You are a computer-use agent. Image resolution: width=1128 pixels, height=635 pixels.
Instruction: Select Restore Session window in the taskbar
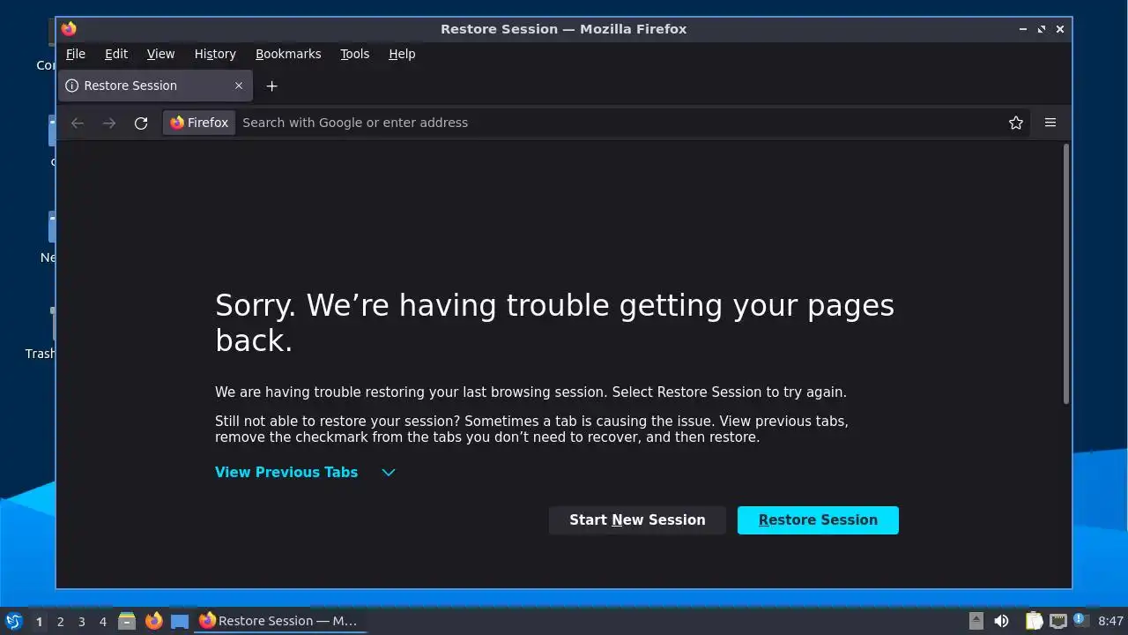280,621
